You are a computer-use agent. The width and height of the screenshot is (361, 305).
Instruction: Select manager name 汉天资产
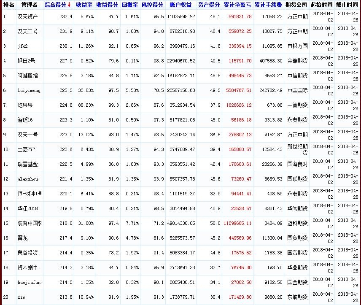(x=28, y=16)
